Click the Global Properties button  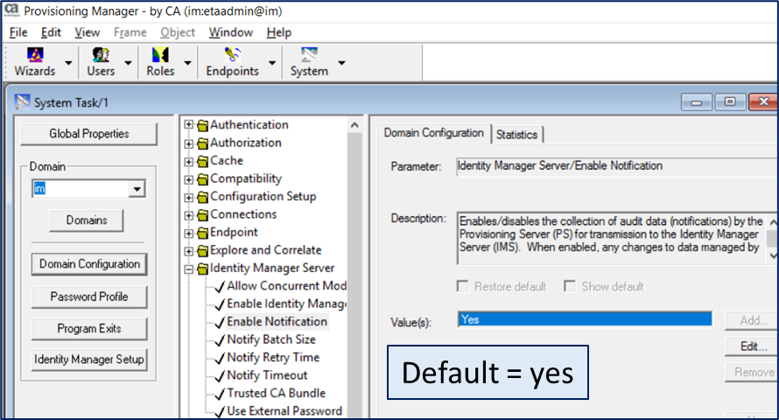point(88,134)
